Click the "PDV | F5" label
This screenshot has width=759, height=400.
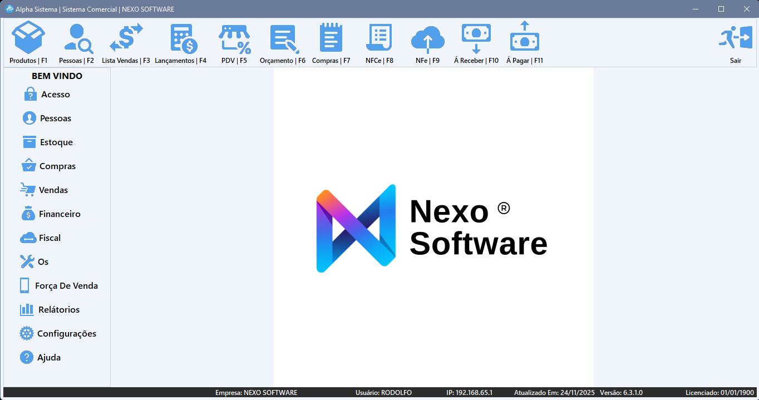[234, 61]
